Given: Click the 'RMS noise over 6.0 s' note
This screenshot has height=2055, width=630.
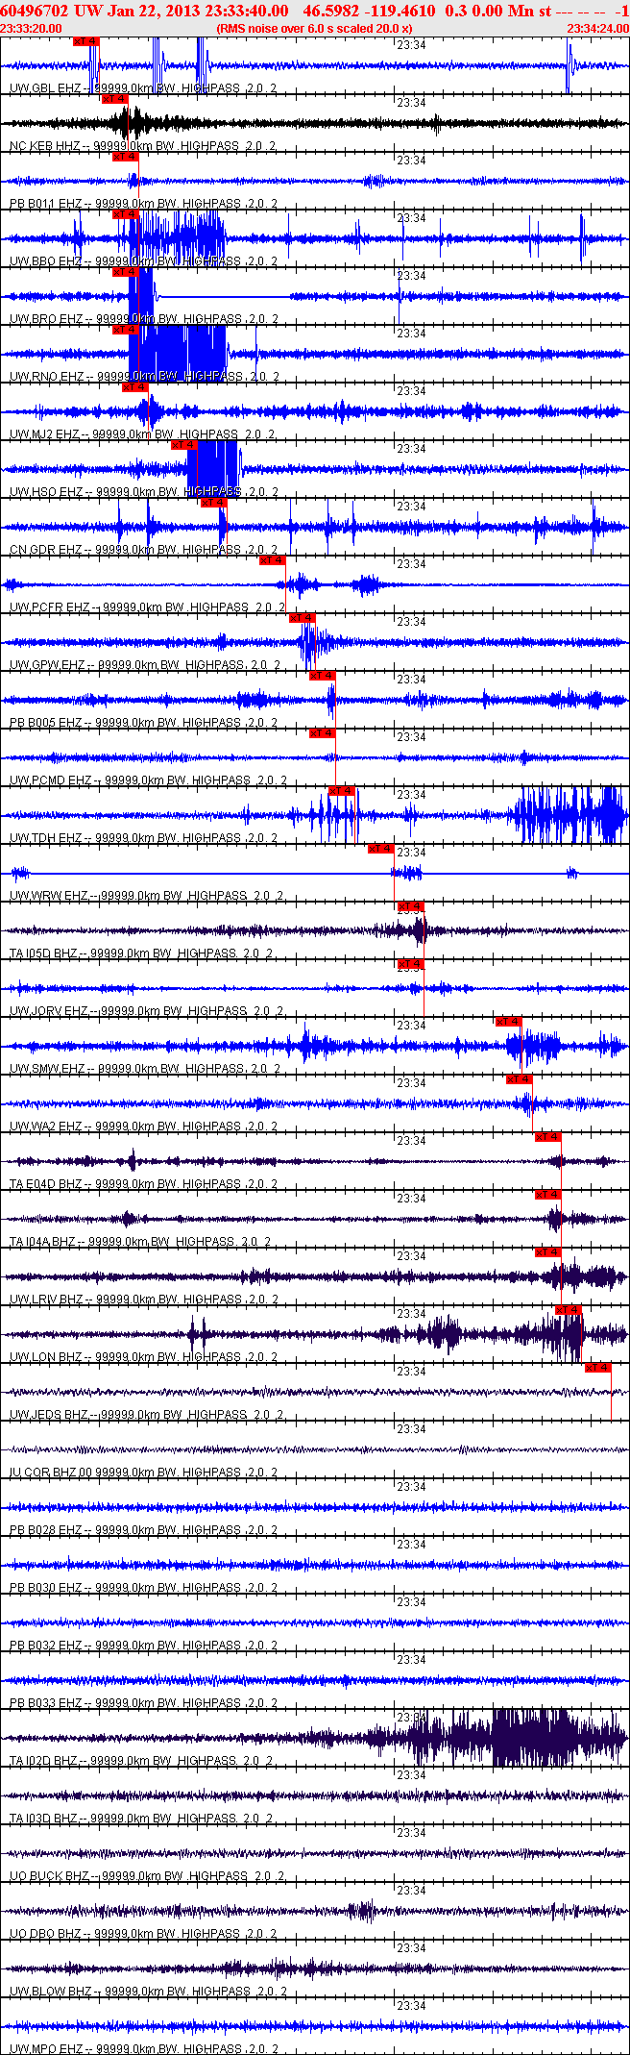Looking at the screenshot, I should [315, 29].
